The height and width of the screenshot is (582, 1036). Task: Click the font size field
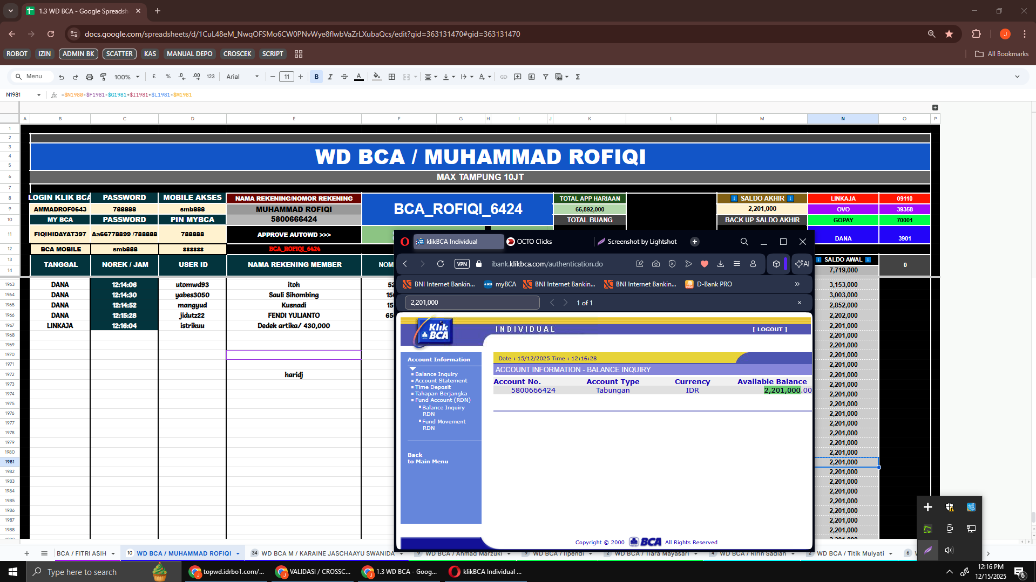(x=287, y=77)
